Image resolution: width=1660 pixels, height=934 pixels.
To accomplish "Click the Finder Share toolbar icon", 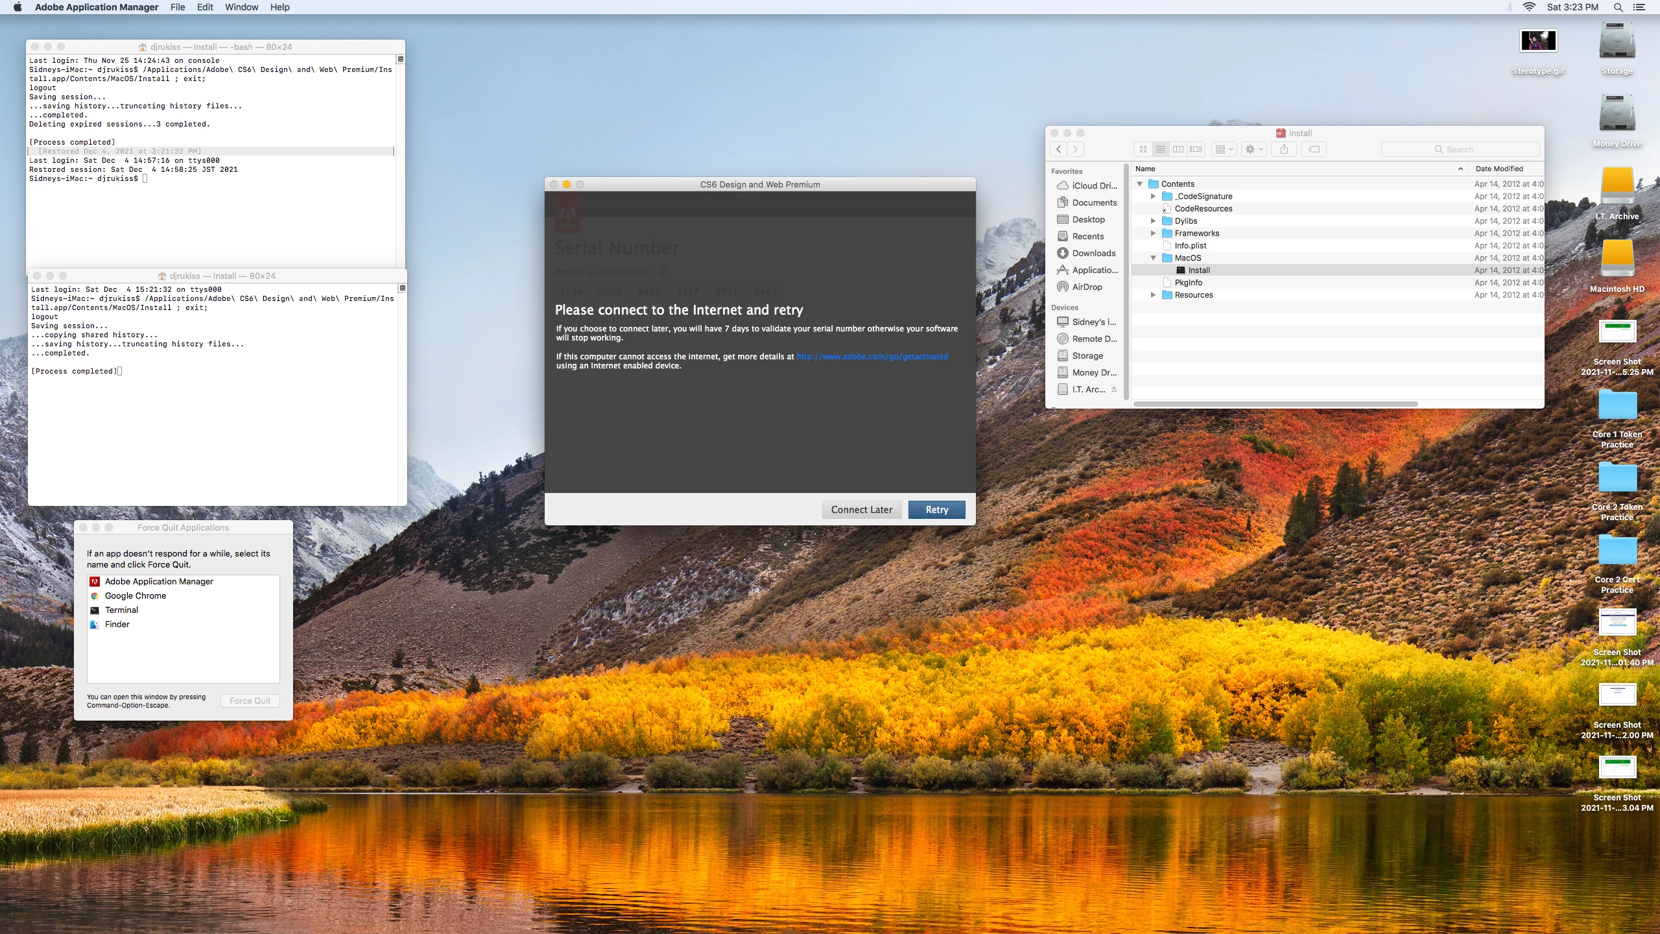I will (1284, 149).
